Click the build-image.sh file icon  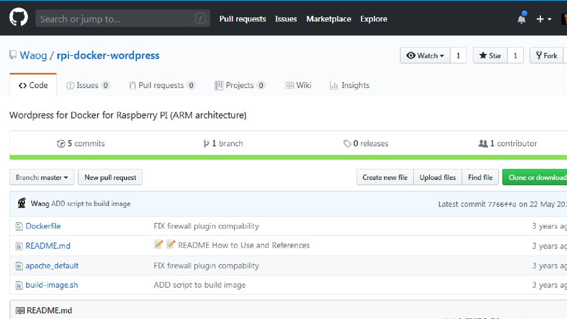pyautogui.click(x=19, y=285)
